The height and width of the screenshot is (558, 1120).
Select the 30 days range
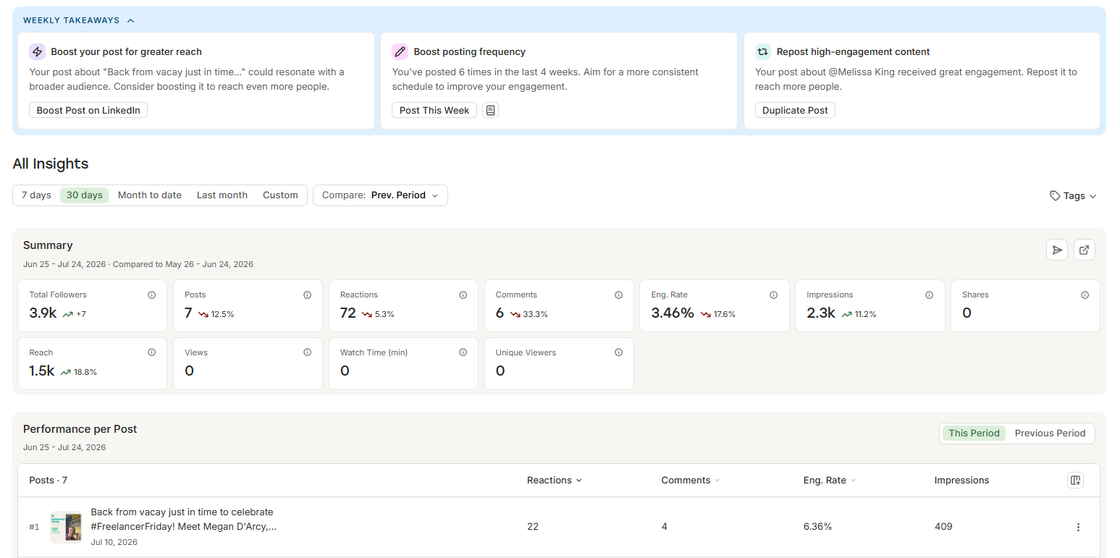[85, 195]
